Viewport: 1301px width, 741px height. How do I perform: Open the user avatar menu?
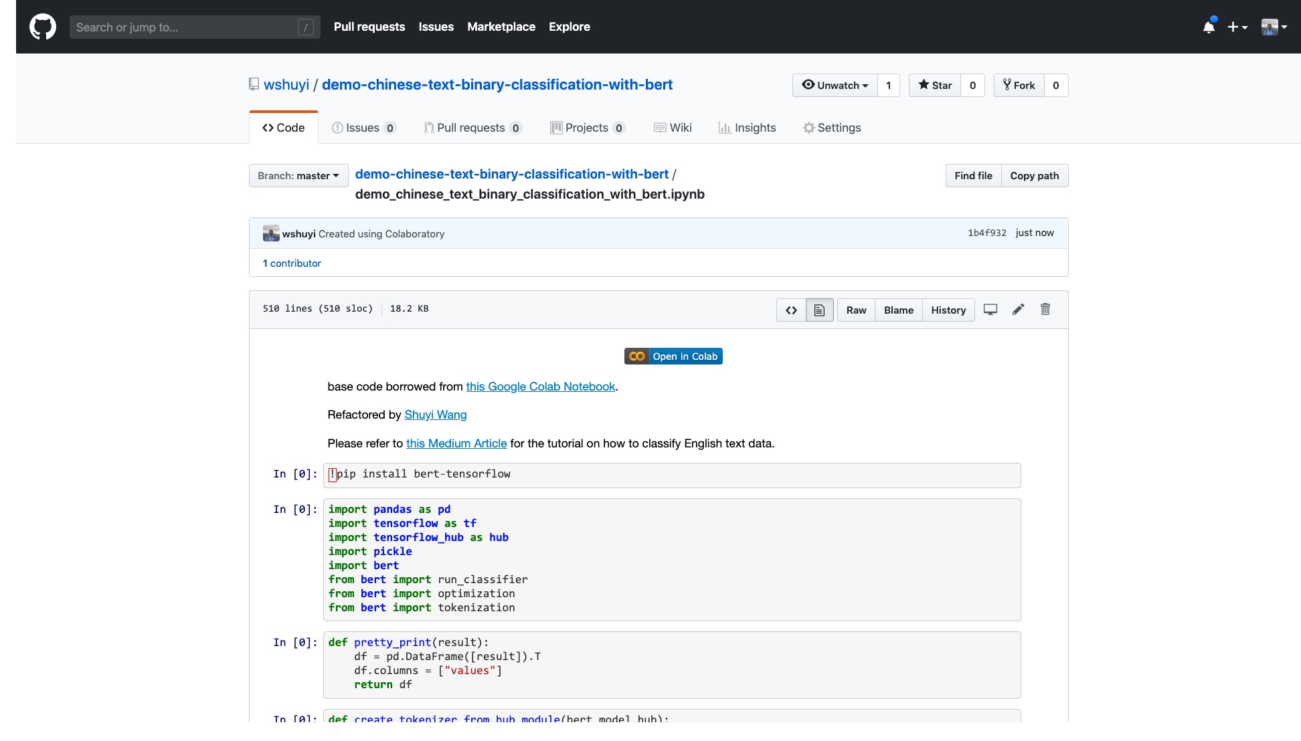(x=1274, y=27)
